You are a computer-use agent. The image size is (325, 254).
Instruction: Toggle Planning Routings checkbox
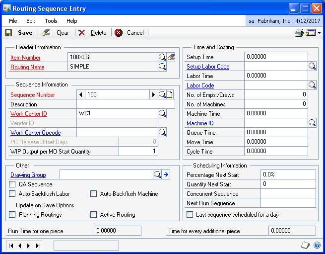click(12, 214)
